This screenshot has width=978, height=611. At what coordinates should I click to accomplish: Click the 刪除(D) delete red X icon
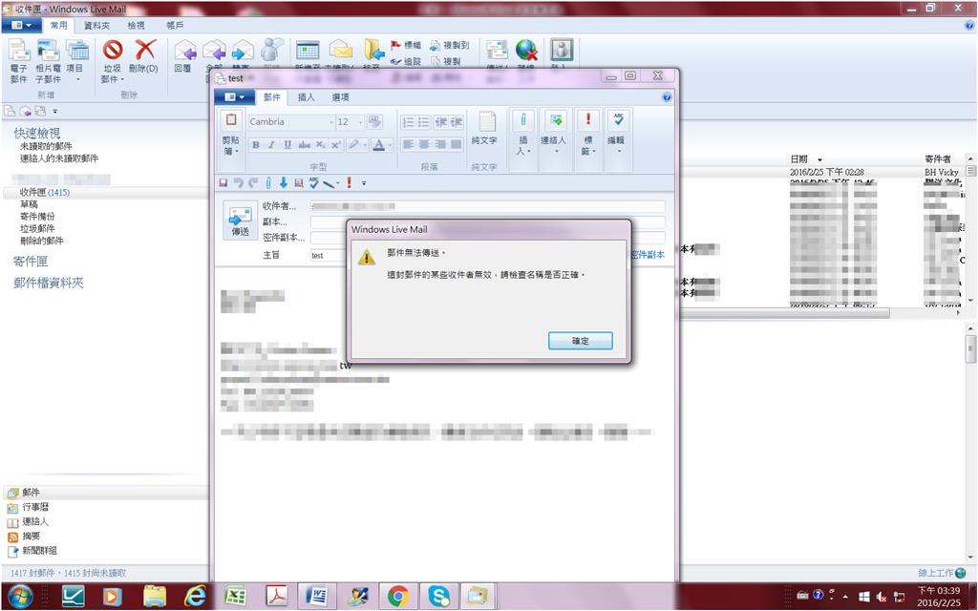(144, 56)
